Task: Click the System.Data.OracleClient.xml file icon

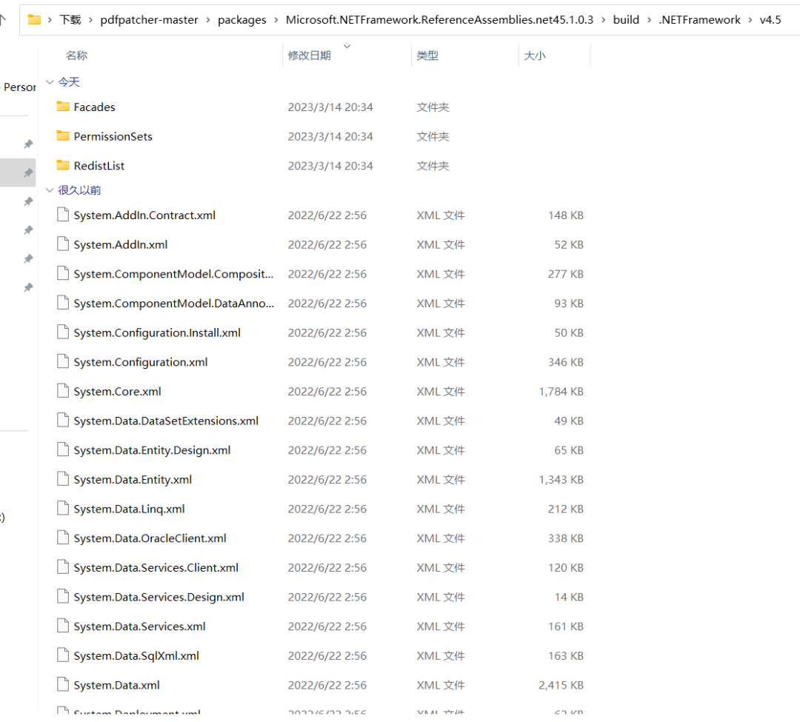Action: (x=63, y=538)
